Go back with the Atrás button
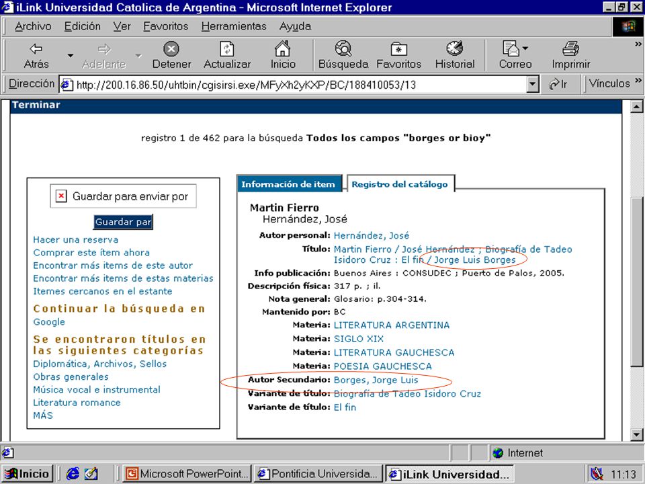 coord(36,55)
